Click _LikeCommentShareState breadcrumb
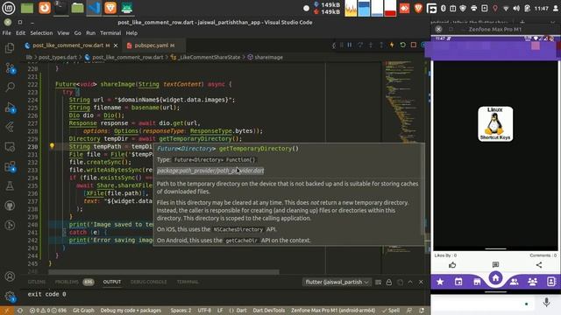The image size is (561, 315). point(209,57)
